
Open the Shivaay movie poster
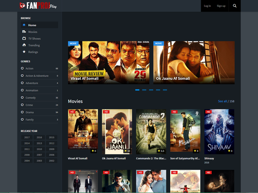[219, 131]
